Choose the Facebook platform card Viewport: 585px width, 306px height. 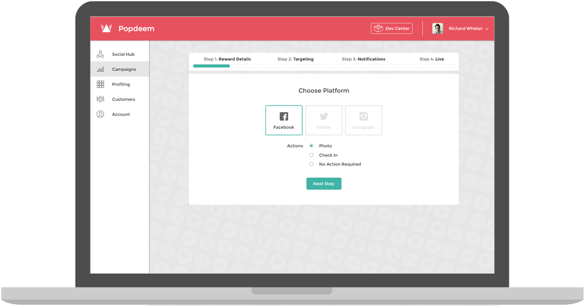[284, 120]
